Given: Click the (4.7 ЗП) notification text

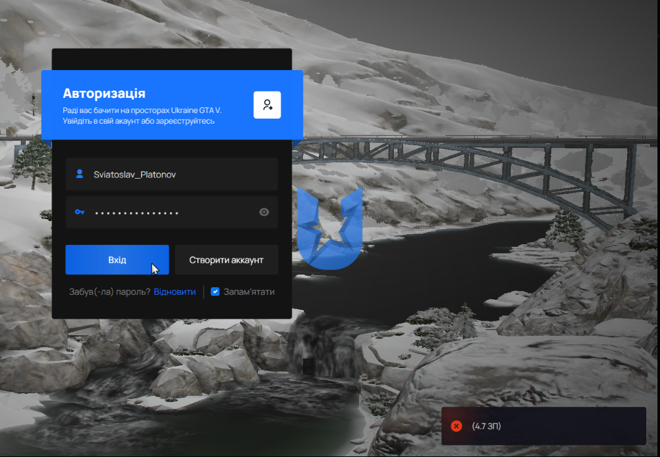Looking at the screenshot, I should (x=486, y=426).
